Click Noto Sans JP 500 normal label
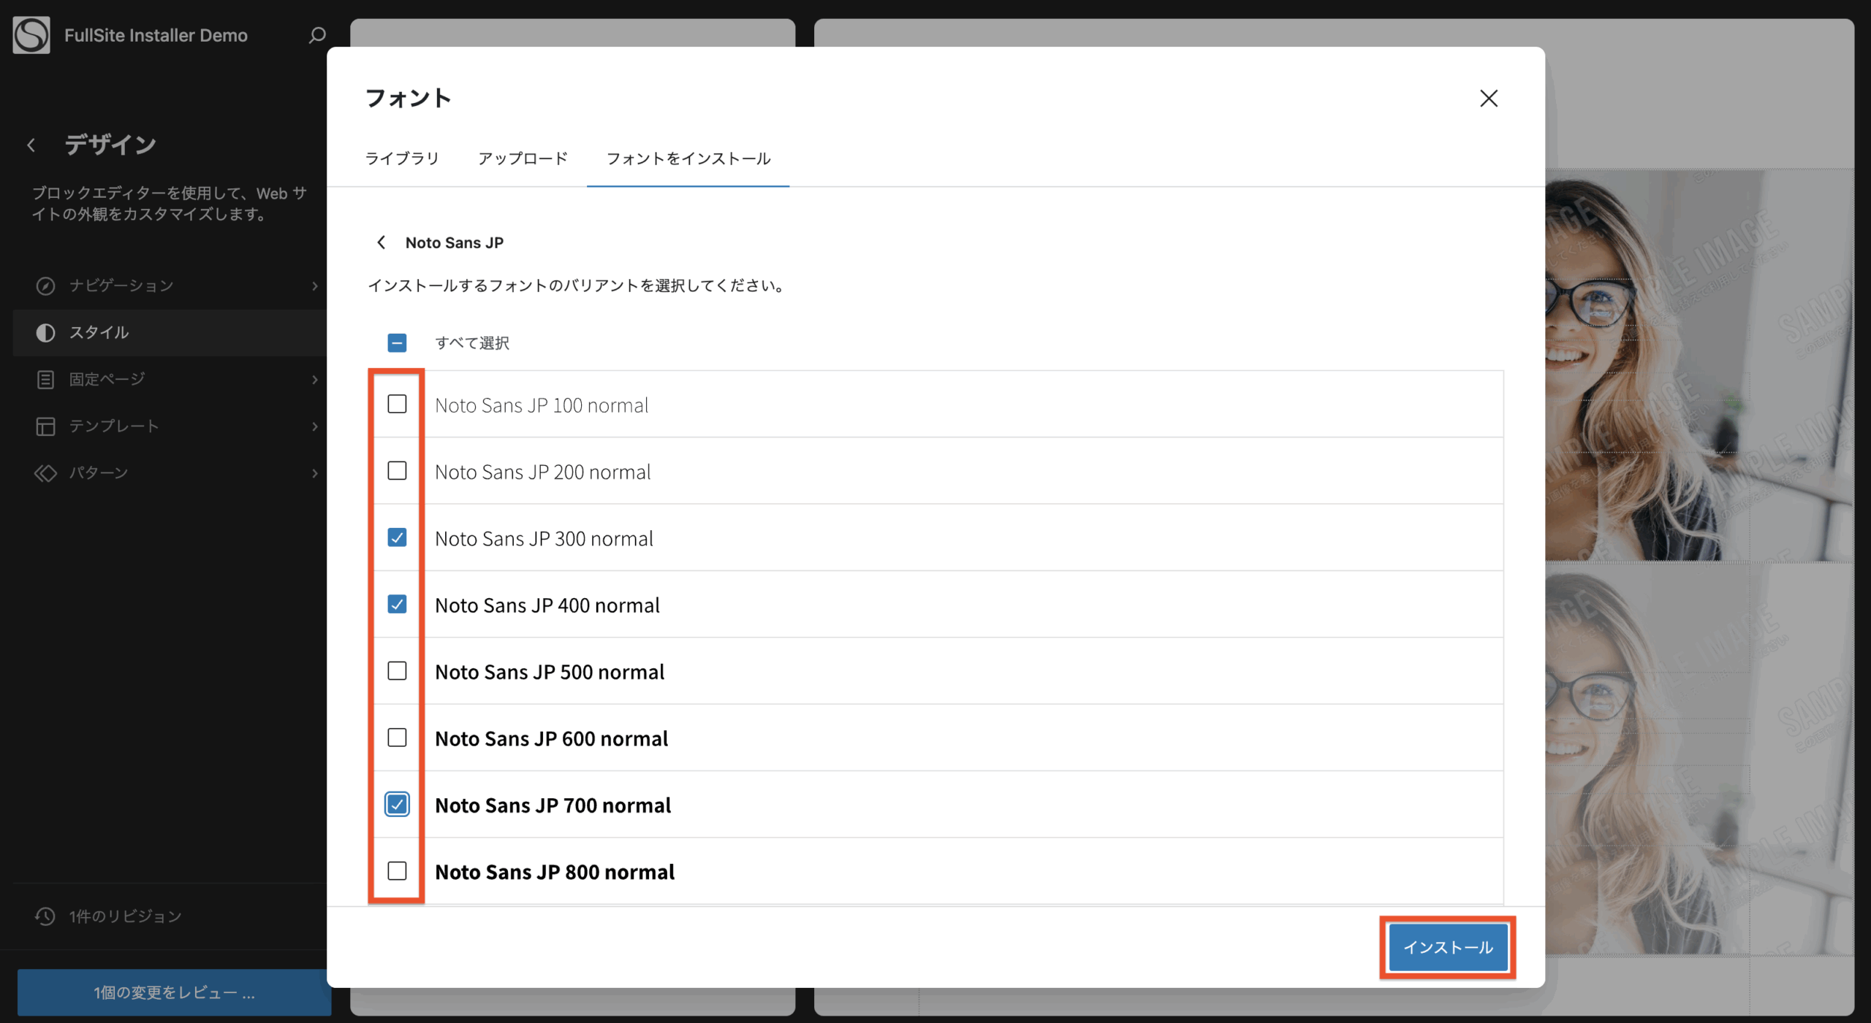 [x=550, y=672]
